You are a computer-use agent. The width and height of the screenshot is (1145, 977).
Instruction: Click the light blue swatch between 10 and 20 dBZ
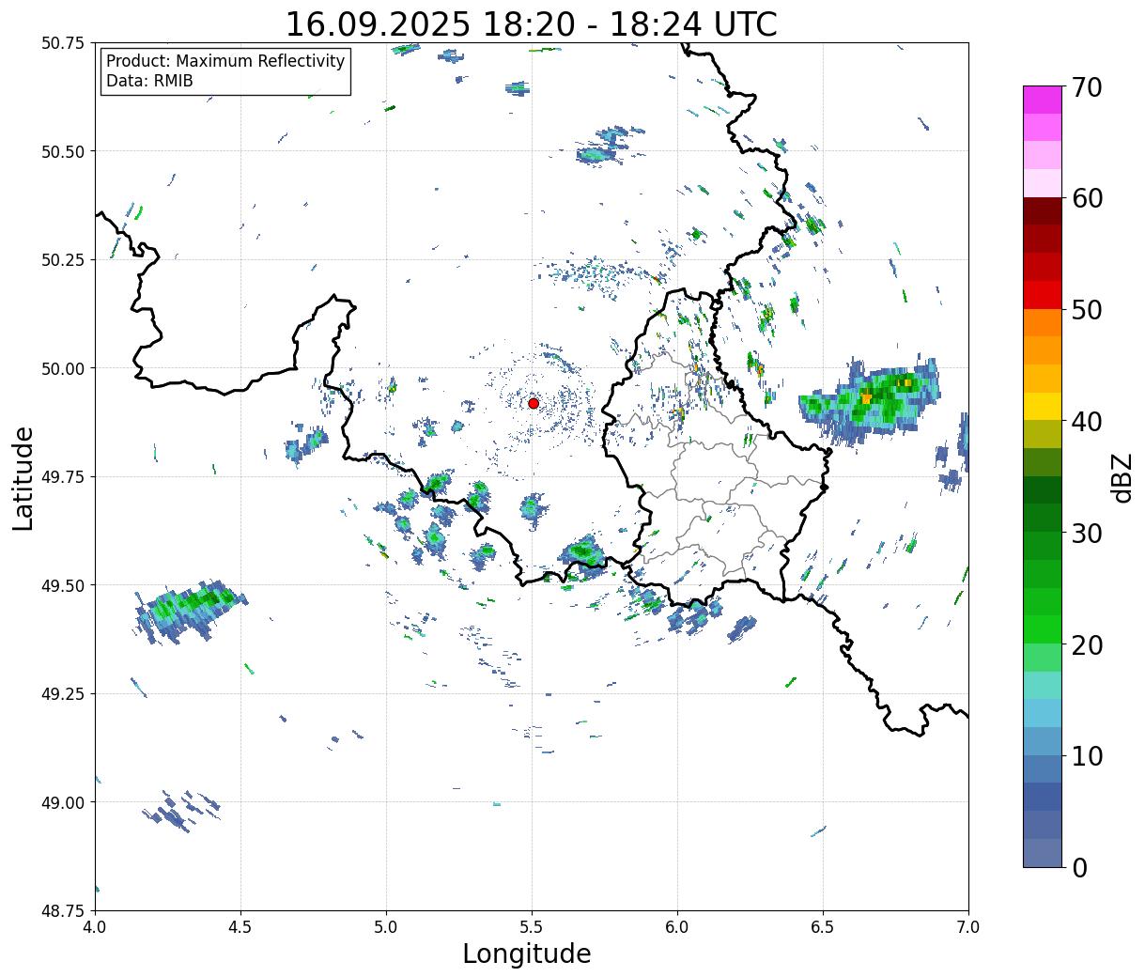(1043, 713)
